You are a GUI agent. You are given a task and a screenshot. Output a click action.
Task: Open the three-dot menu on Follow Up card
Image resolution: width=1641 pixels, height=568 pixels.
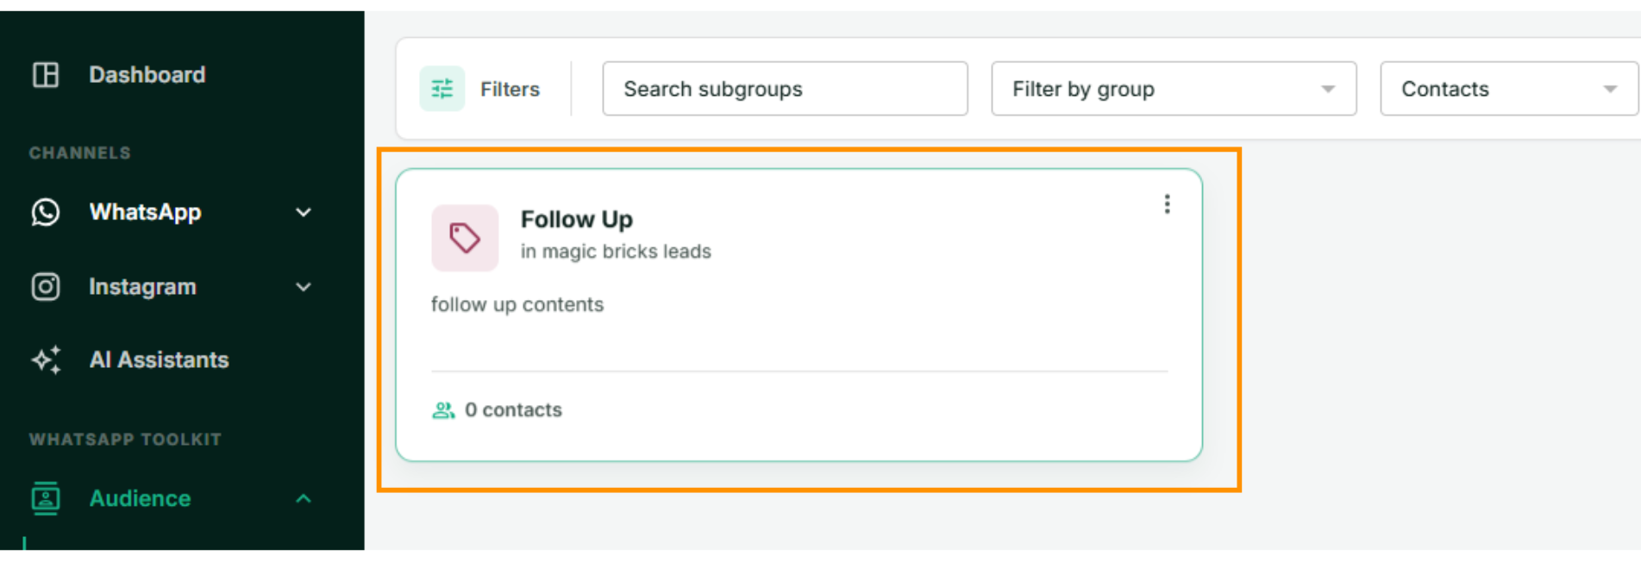(1167, 204)
